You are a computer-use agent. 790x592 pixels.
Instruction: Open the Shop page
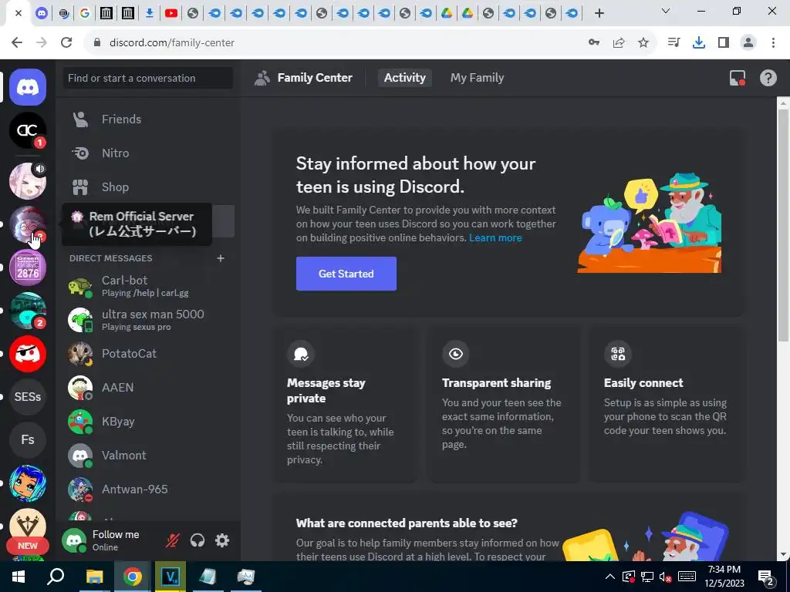click(148, 187)
